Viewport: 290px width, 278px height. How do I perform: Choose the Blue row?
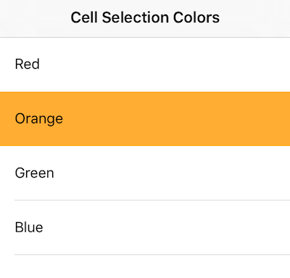(x=145, y=227)
